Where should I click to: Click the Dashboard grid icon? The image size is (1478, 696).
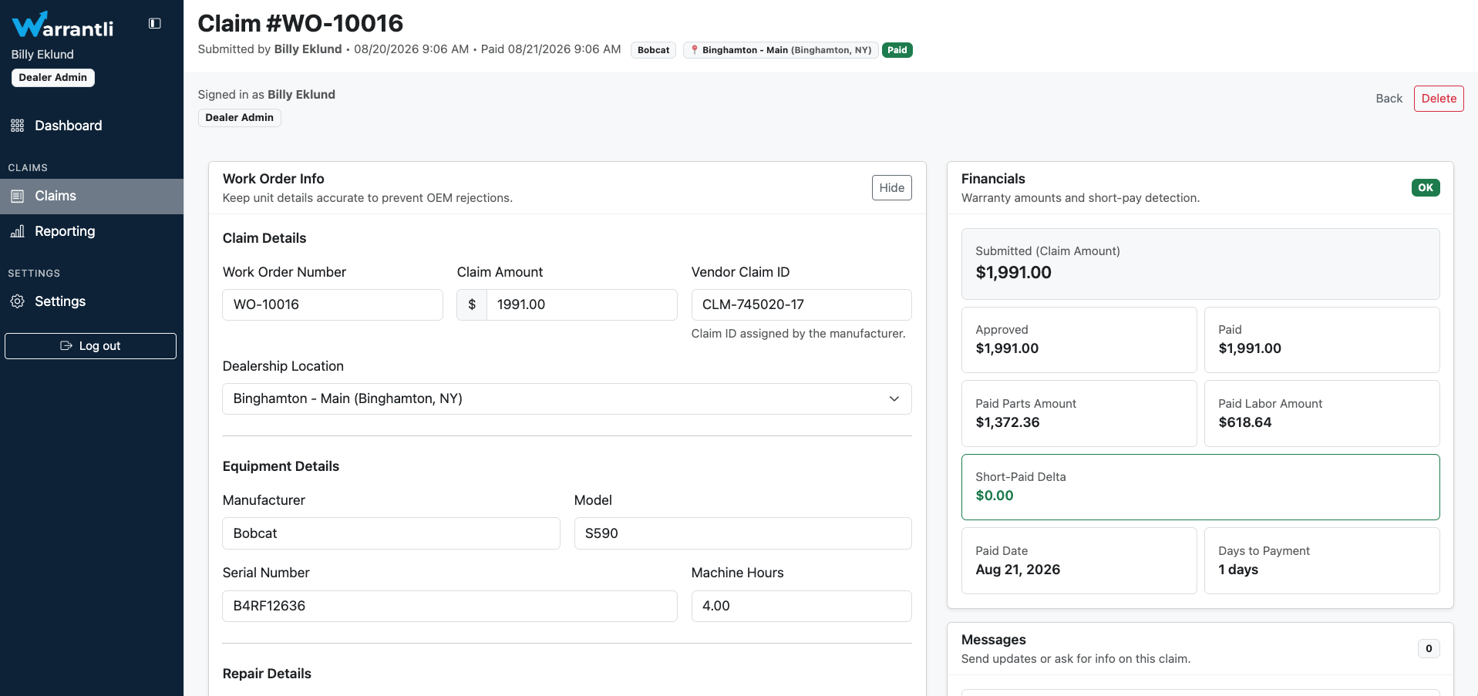click(x=18, y=126)
